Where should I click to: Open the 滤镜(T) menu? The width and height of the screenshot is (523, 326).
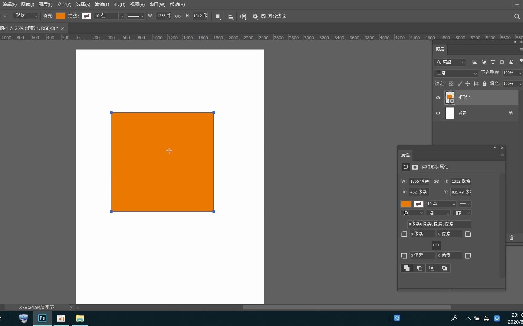(102, 5)
